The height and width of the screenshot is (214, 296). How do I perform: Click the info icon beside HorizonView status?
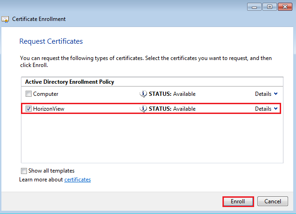[143, 108]
